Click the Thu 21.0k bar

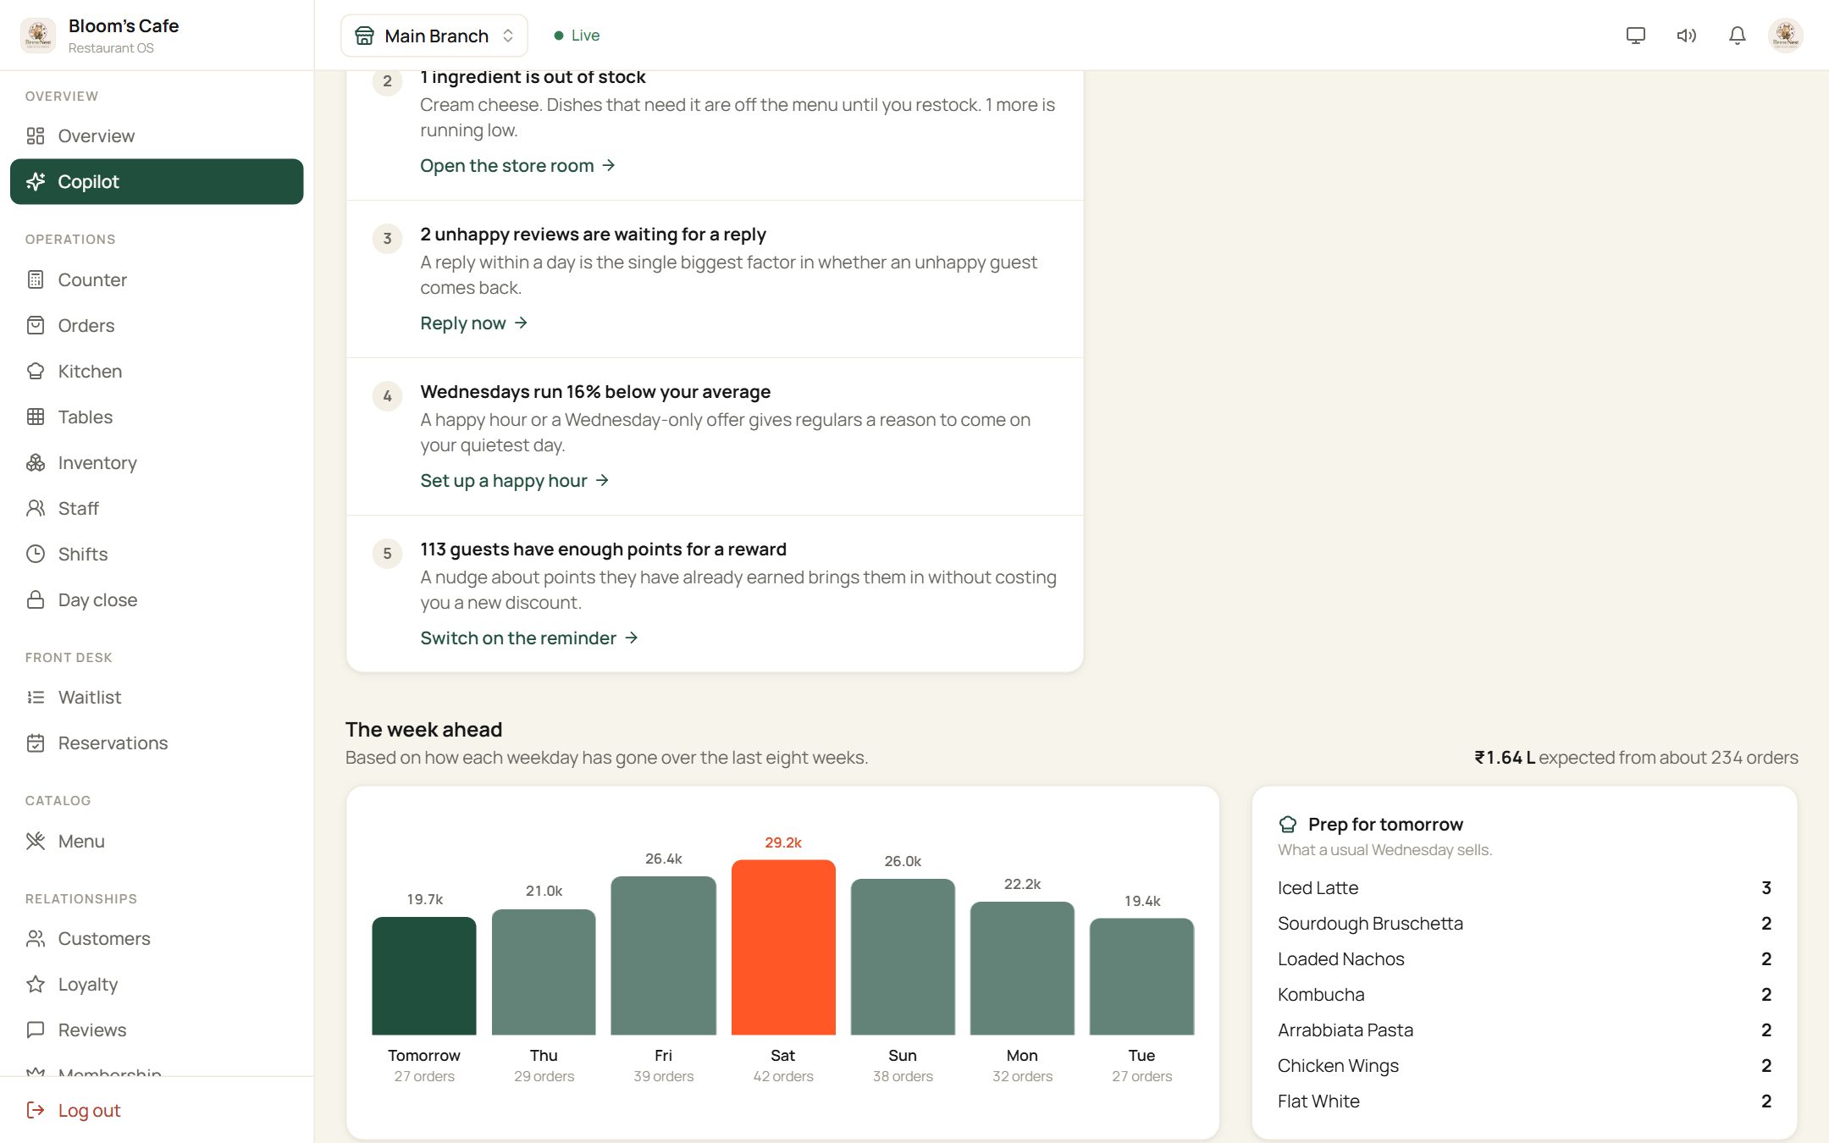(544, 972)
